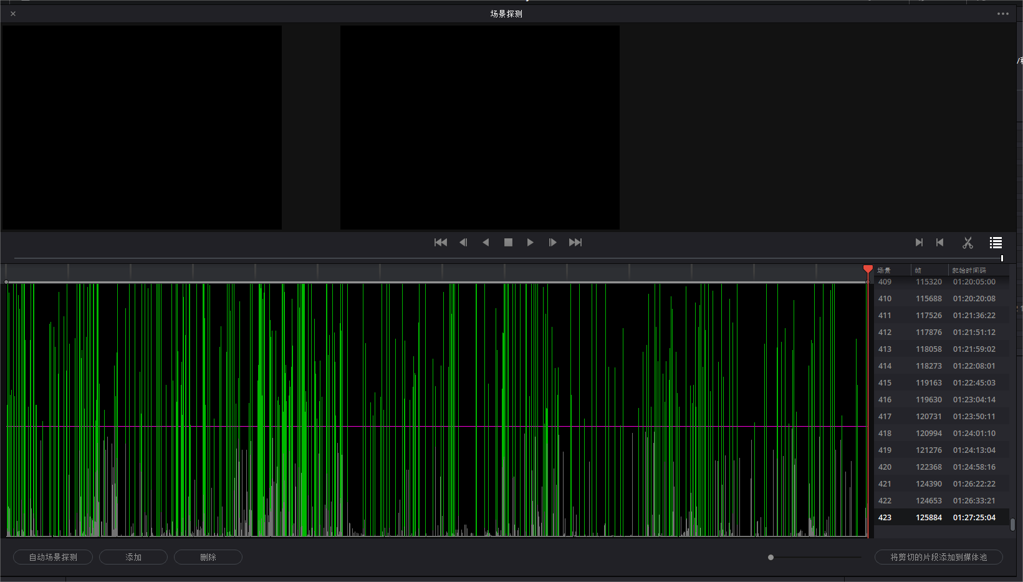The image size is (1023, 582).
Task: Click 将剪切的片段添加到媒体池 button
Action: coord(939,557)
